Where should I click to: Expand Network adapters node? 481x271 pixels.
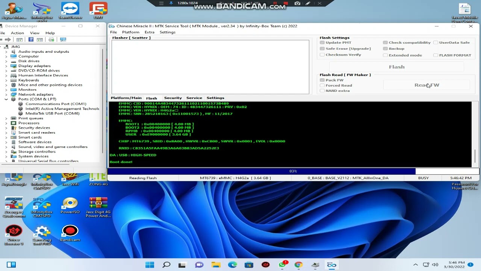pyautogui.click(x=6, y=94)
